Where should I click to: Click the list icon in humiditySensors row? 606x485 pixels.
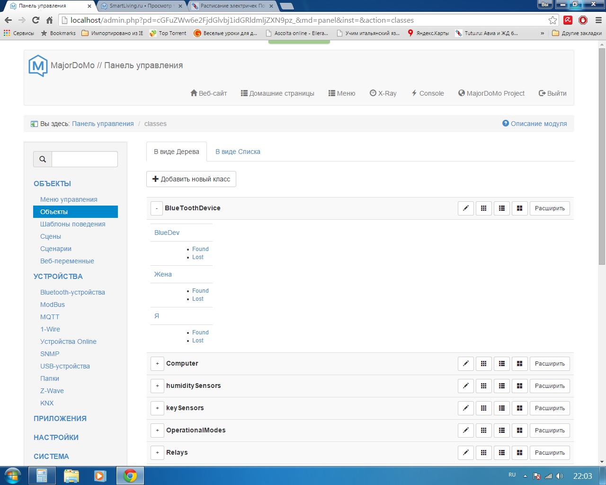(502, 386)
